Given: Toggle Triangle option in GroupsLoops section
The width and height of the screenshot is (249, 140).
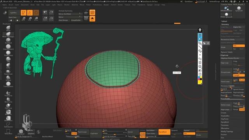Looking at the screenshot, I should (238, 75).
